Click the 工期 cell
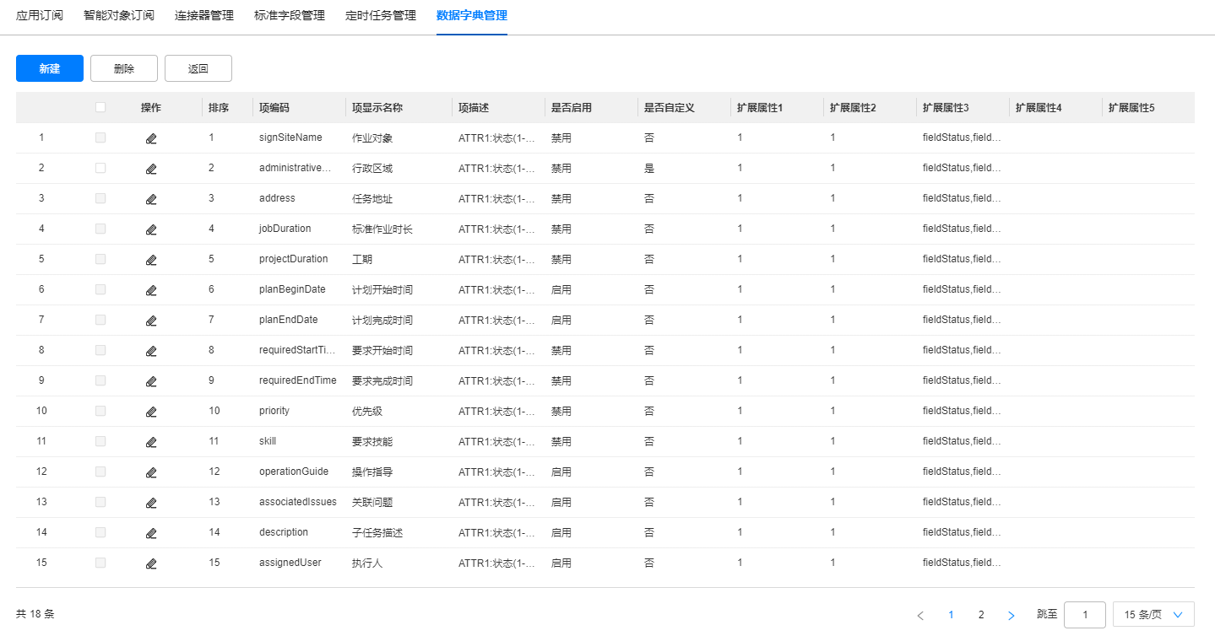 click(x=362, y=260)
